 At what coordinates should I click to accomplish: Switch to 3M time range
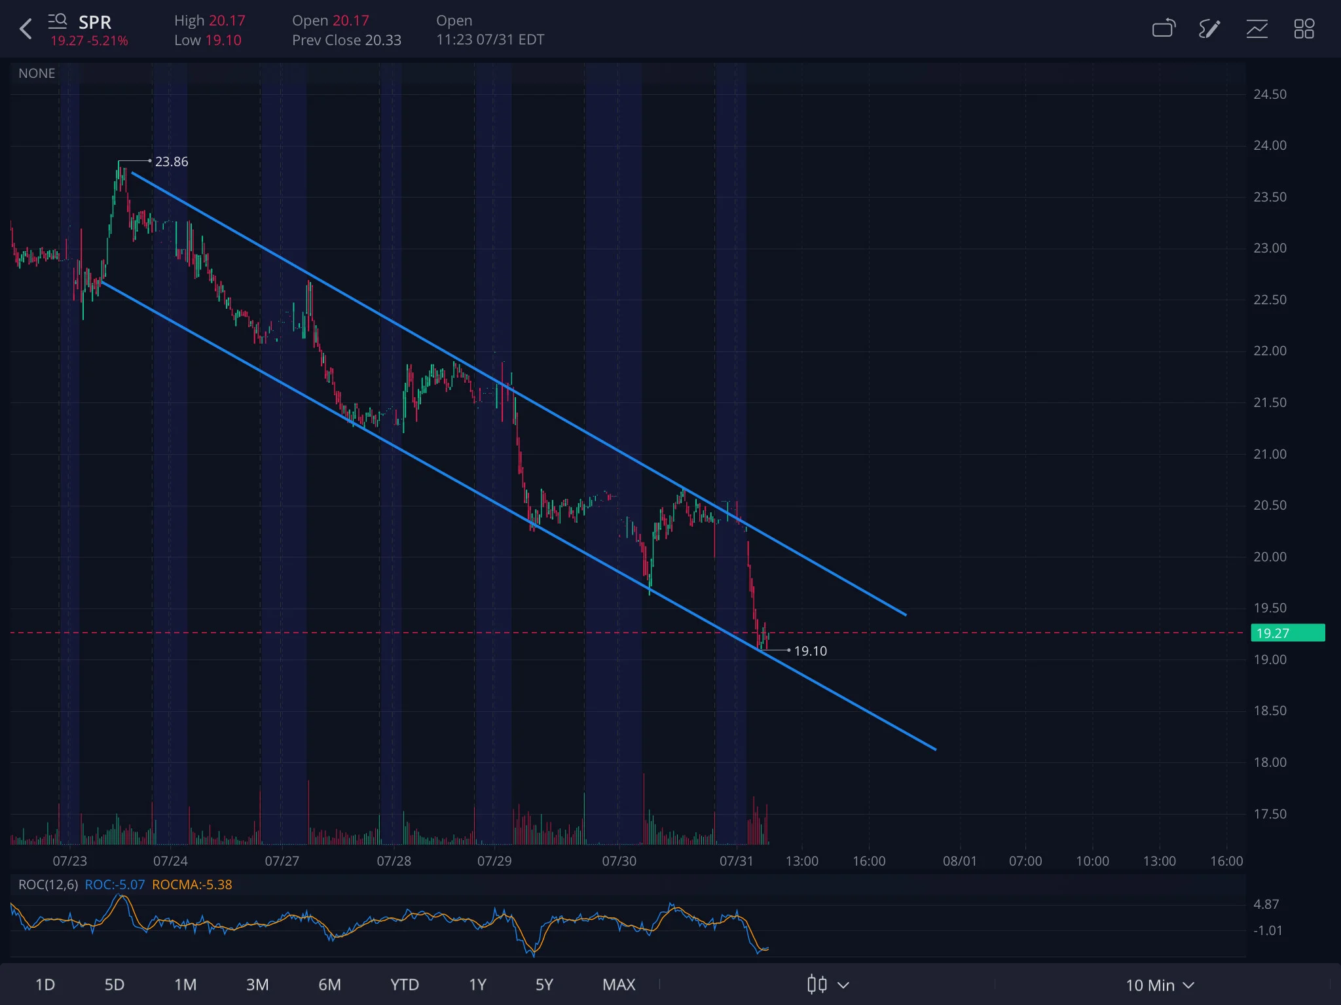point(257,985)
